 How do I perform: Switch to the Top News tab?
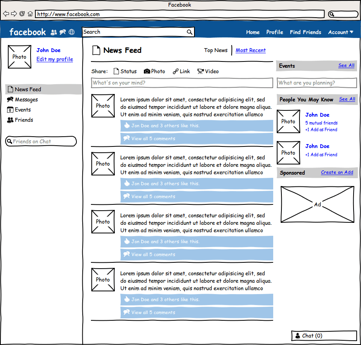(216, 51)
